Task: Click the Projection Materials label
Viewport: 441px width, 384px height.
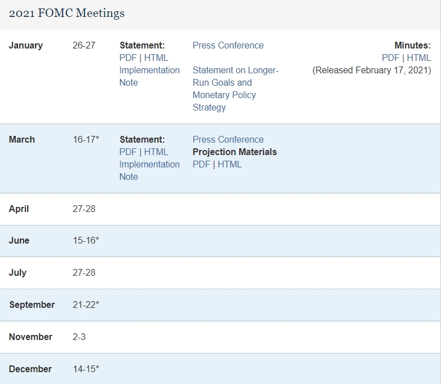Action: 235,152
